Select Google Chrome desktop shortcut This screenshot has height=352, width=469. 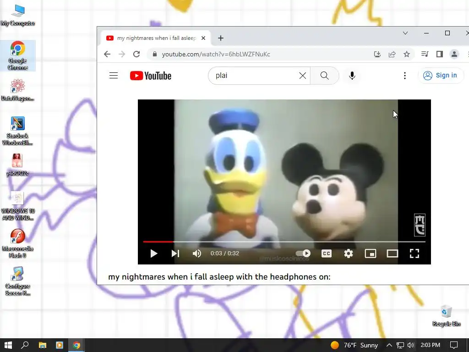point(18,55)
